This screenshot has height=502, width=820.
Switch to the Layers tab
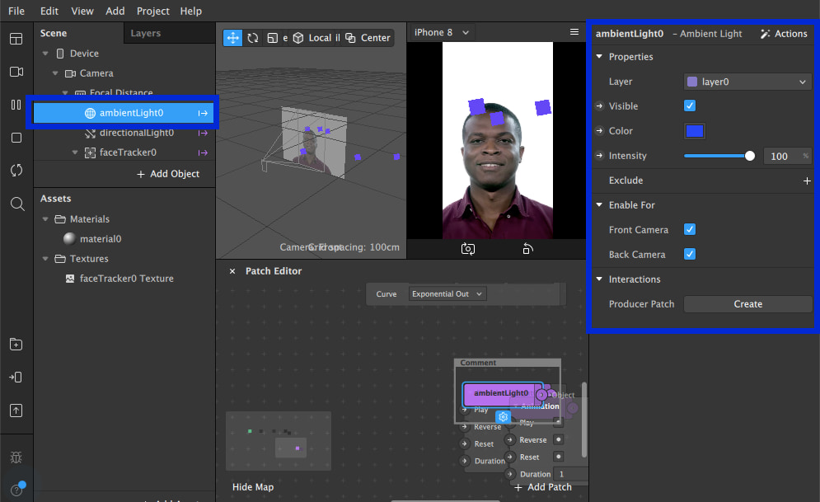coord(146,33)
